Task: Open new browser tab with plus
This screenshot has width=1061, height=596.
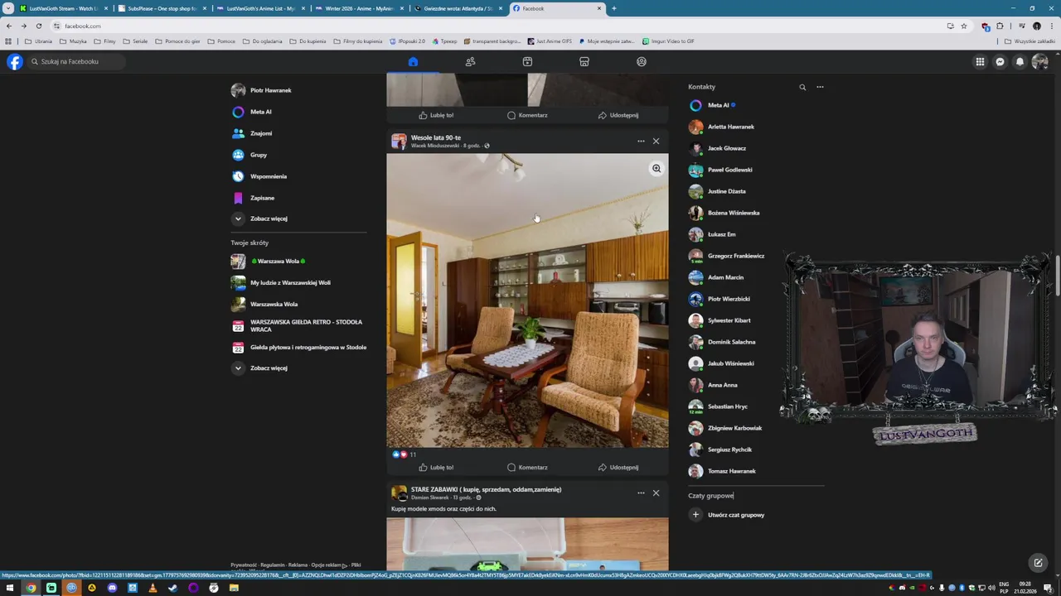Action: [613, 8]
